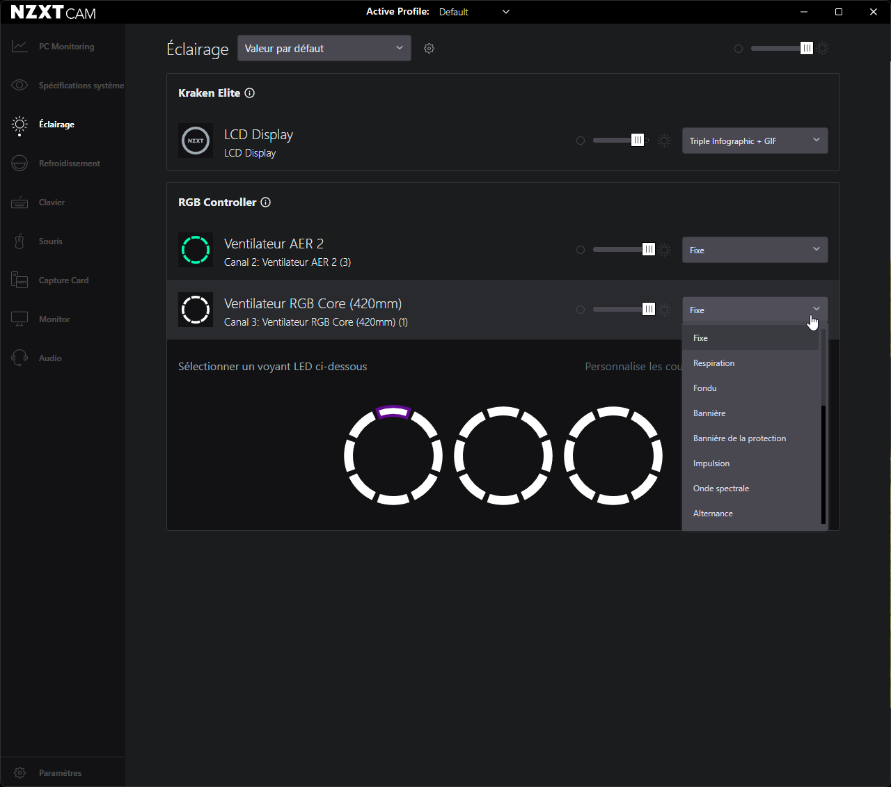Open the Valeur par défaut preset dropdown
The image size is (891, 787).
tap(324, 49)
